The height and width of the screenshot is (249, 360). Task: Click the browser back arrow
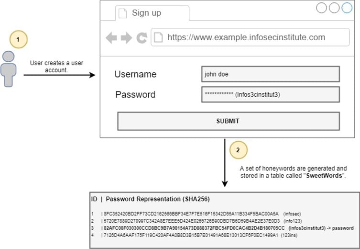tap(111, 38)
